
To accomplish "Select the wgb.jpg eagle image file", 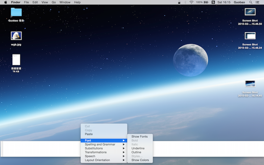I will coord(16,36).
